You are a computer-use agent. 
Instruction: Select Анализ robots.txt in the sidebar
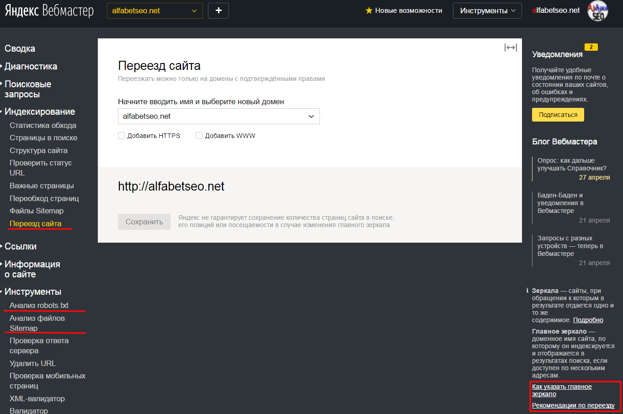coord(39,305)
